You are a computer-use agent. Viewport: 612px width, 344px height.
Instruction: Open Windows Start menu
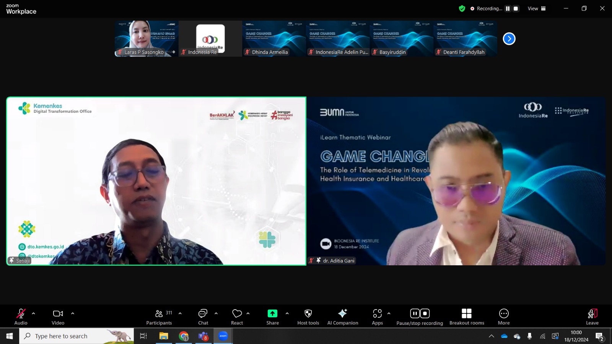(10, 336)
